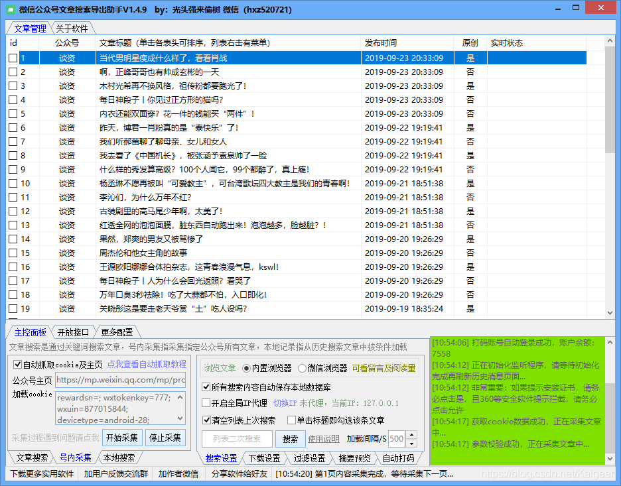The image size is (621, 486).
Task: Open the 文章管理 tab
Action: [x=30, y=29]
